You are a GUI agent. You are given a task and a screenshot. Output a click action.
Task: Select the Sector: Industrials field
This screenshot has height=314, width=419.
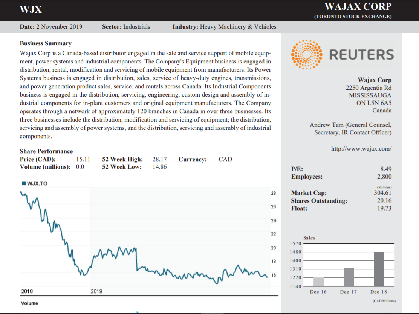point(126,26)
